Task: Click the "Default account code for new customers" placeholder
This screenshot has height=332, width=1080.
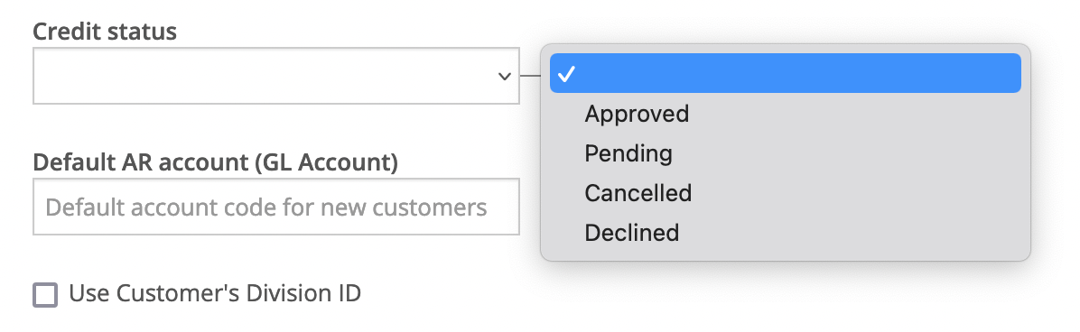Action: click(265, 207)
